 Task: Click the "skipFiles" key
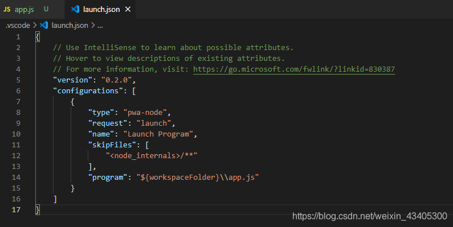pyautogui.click(x=112, y=145)
